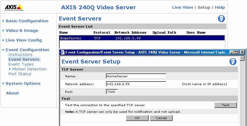Viewport: 247px width, 126px height.
Task: Open the Instructions sidebar item
Action: [x=20, y=55]
